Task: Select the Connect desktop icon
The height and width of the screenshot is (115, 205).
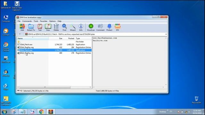Action: pyautogui.click(x=6, y=32)
